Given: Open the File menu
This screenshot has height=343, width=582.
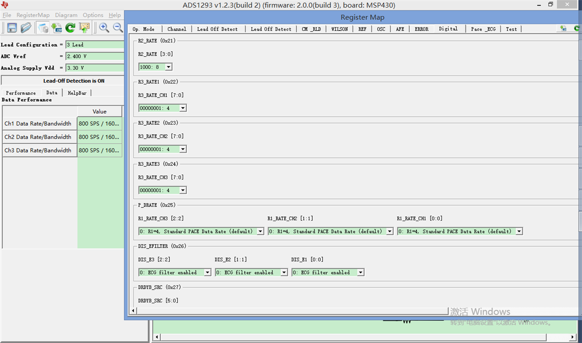Looking at the screenshot, I should pyautogui.click(x=7, y=15).
